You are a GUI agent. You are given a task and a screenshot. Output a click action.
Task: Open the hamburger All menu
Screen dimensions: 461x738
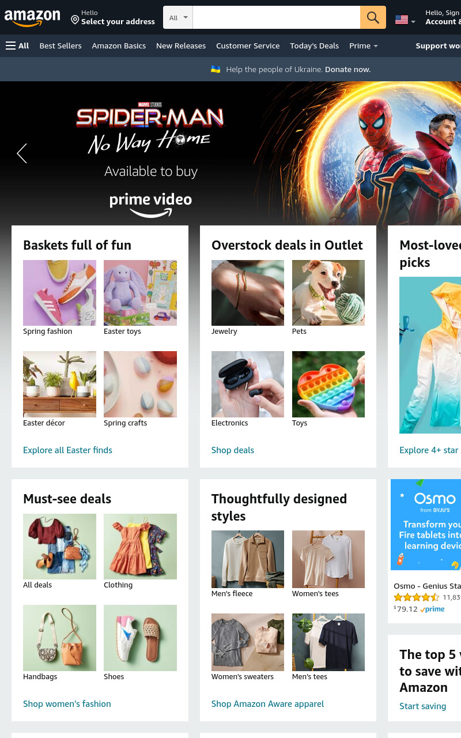tap(17, 46)
